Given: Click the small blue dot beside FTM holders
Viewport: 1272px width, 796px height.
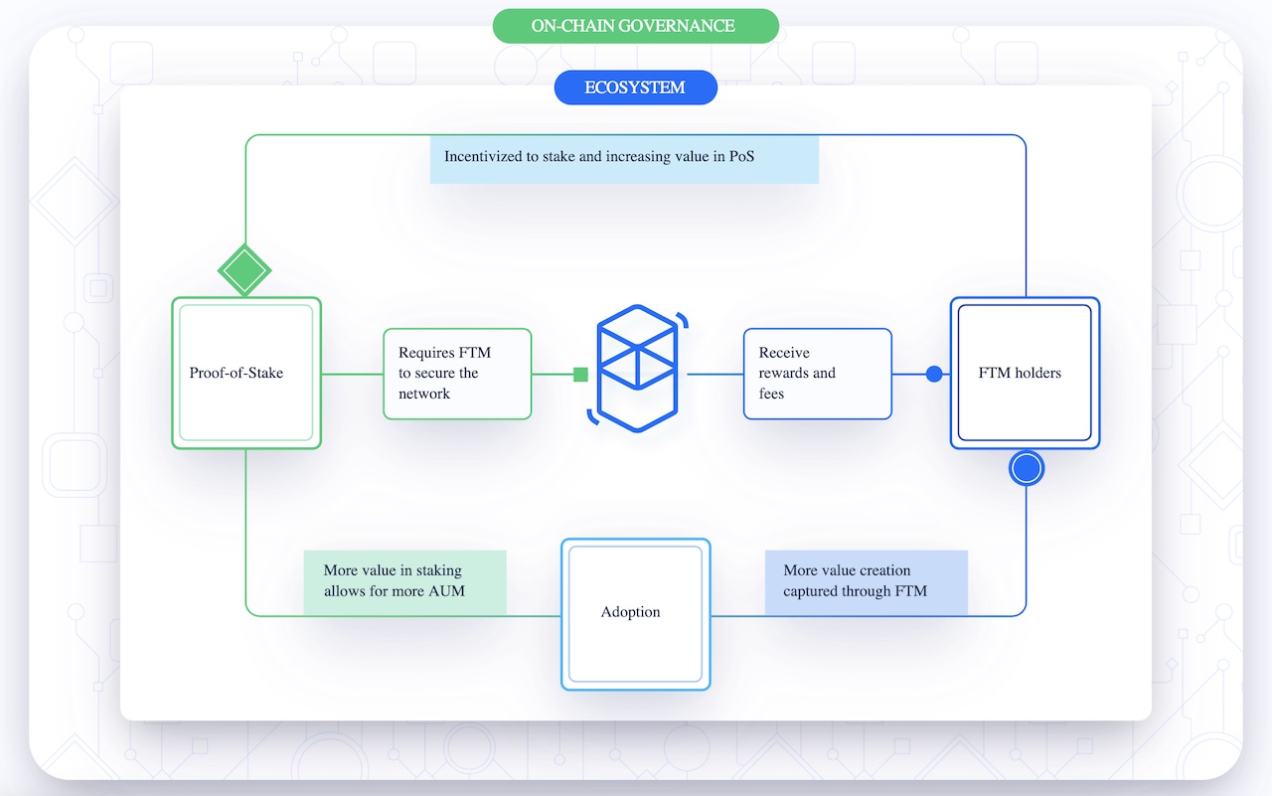Looking at the screenshot, I should [934, 374].
